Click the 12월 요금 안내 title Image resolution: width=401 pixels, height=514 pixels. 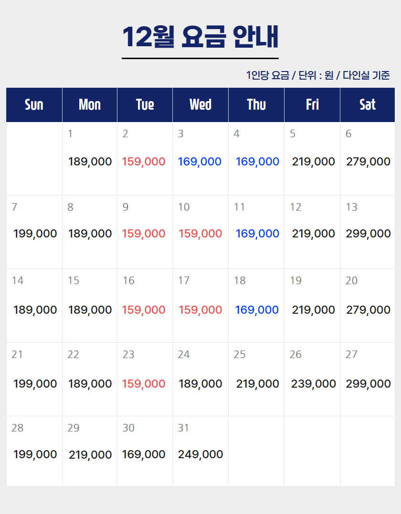(x=200, y=37)
